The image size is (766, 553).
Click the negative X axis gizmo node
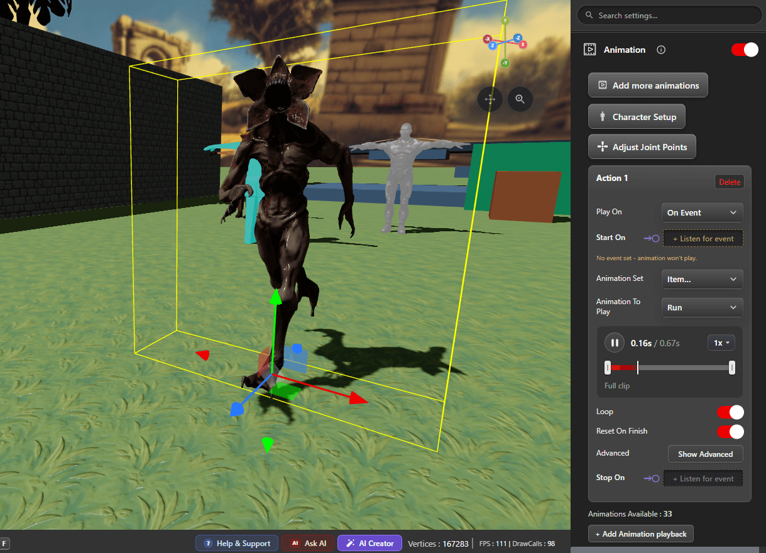click(x=487, y=39)
